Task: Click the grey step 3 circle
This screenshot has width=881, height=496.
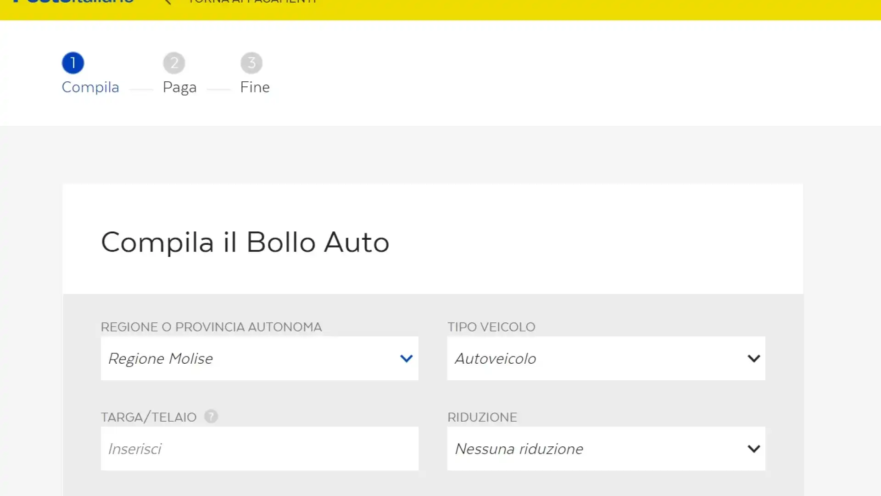Action: (x=251, y=63)
